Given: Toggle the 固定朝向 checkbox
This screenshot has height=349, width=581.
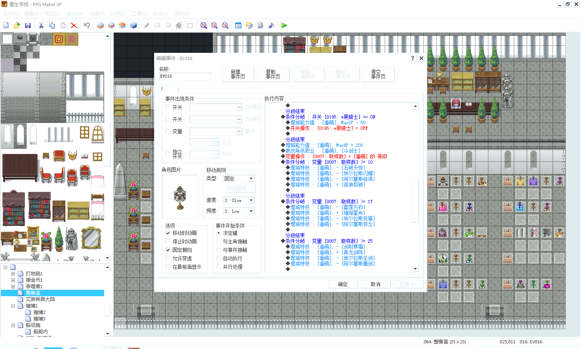Looking at the screenshot, I should (x=168, y=250).
